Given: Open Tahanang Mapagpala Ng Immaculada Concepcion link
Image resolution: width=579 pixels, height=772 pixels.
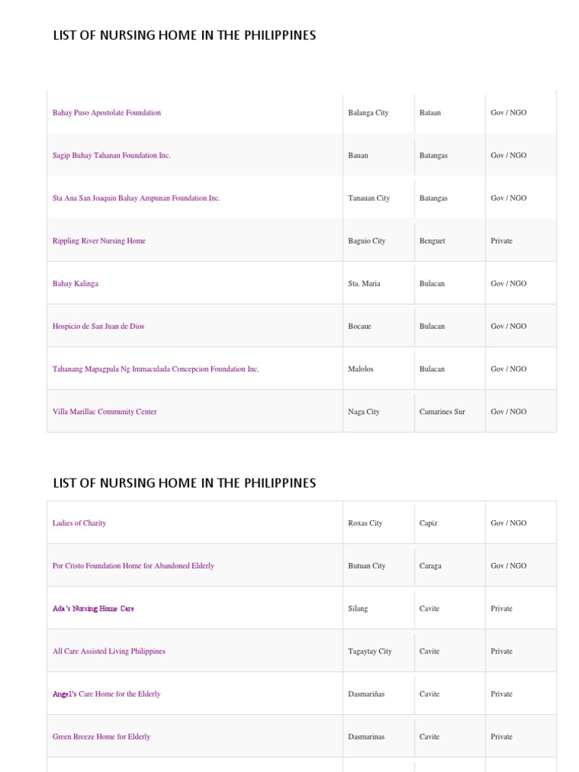Looking at the screenshot, I should click(155, 369).
